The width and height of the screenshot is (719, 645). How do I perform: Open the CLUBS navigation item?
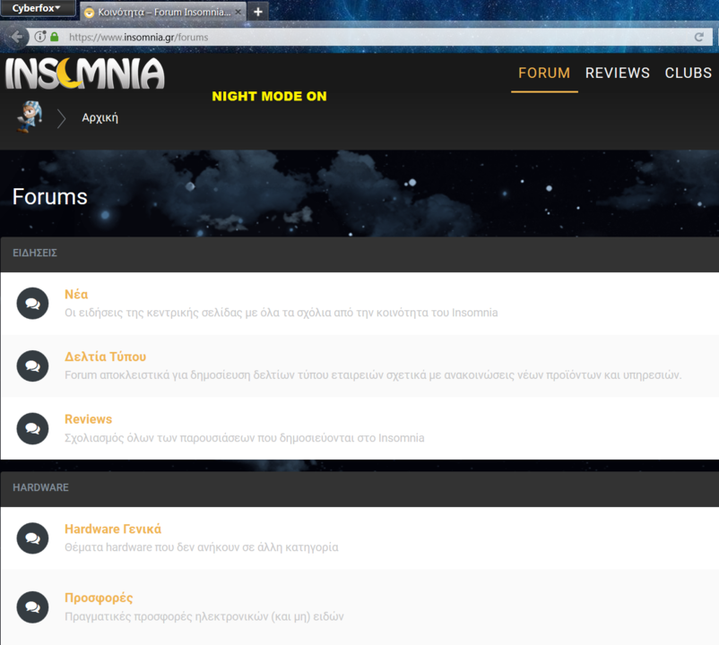(689, 73)
